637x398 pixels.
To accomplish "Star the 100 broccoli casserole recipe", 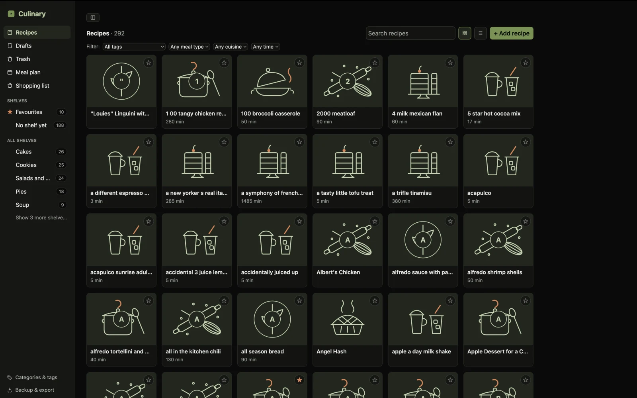I will (x=299, y=63).
